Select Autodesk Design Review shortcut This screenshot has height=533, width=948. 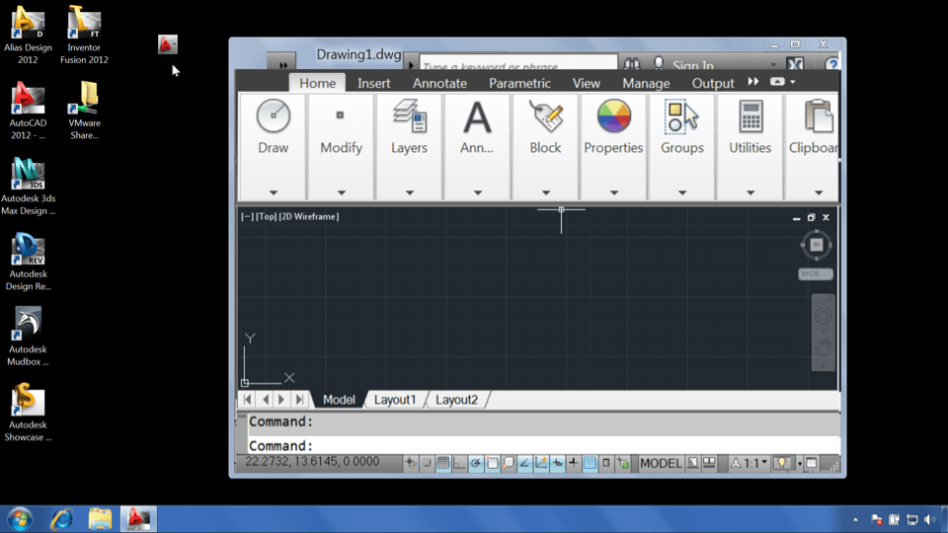coord(28,262)
